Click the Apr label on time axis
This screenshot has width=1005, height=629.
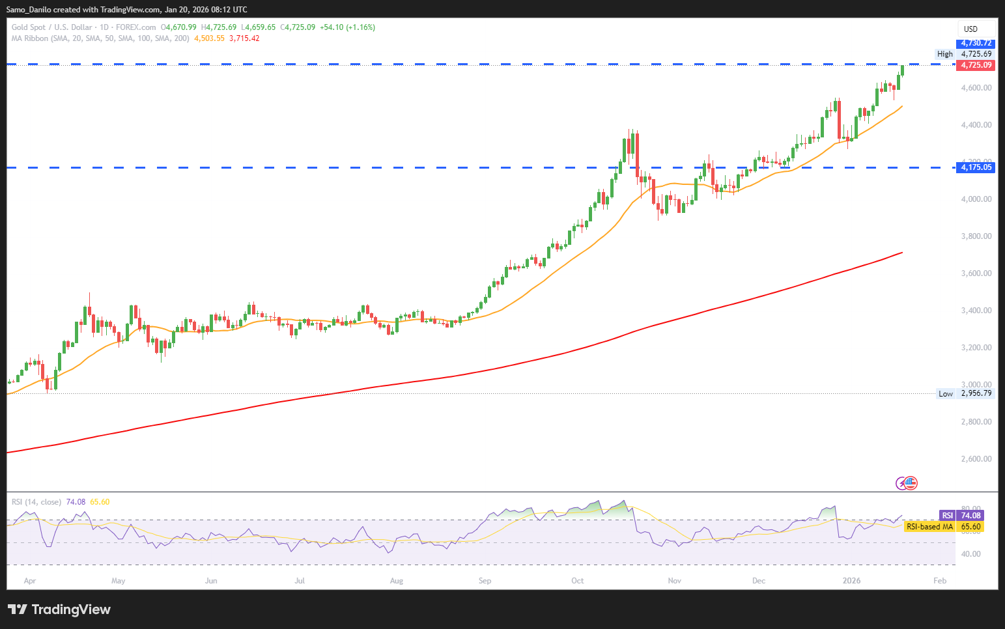point(29,581)
